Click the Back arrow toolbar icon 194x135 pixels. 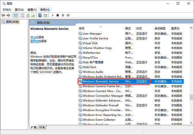point(3,15)
